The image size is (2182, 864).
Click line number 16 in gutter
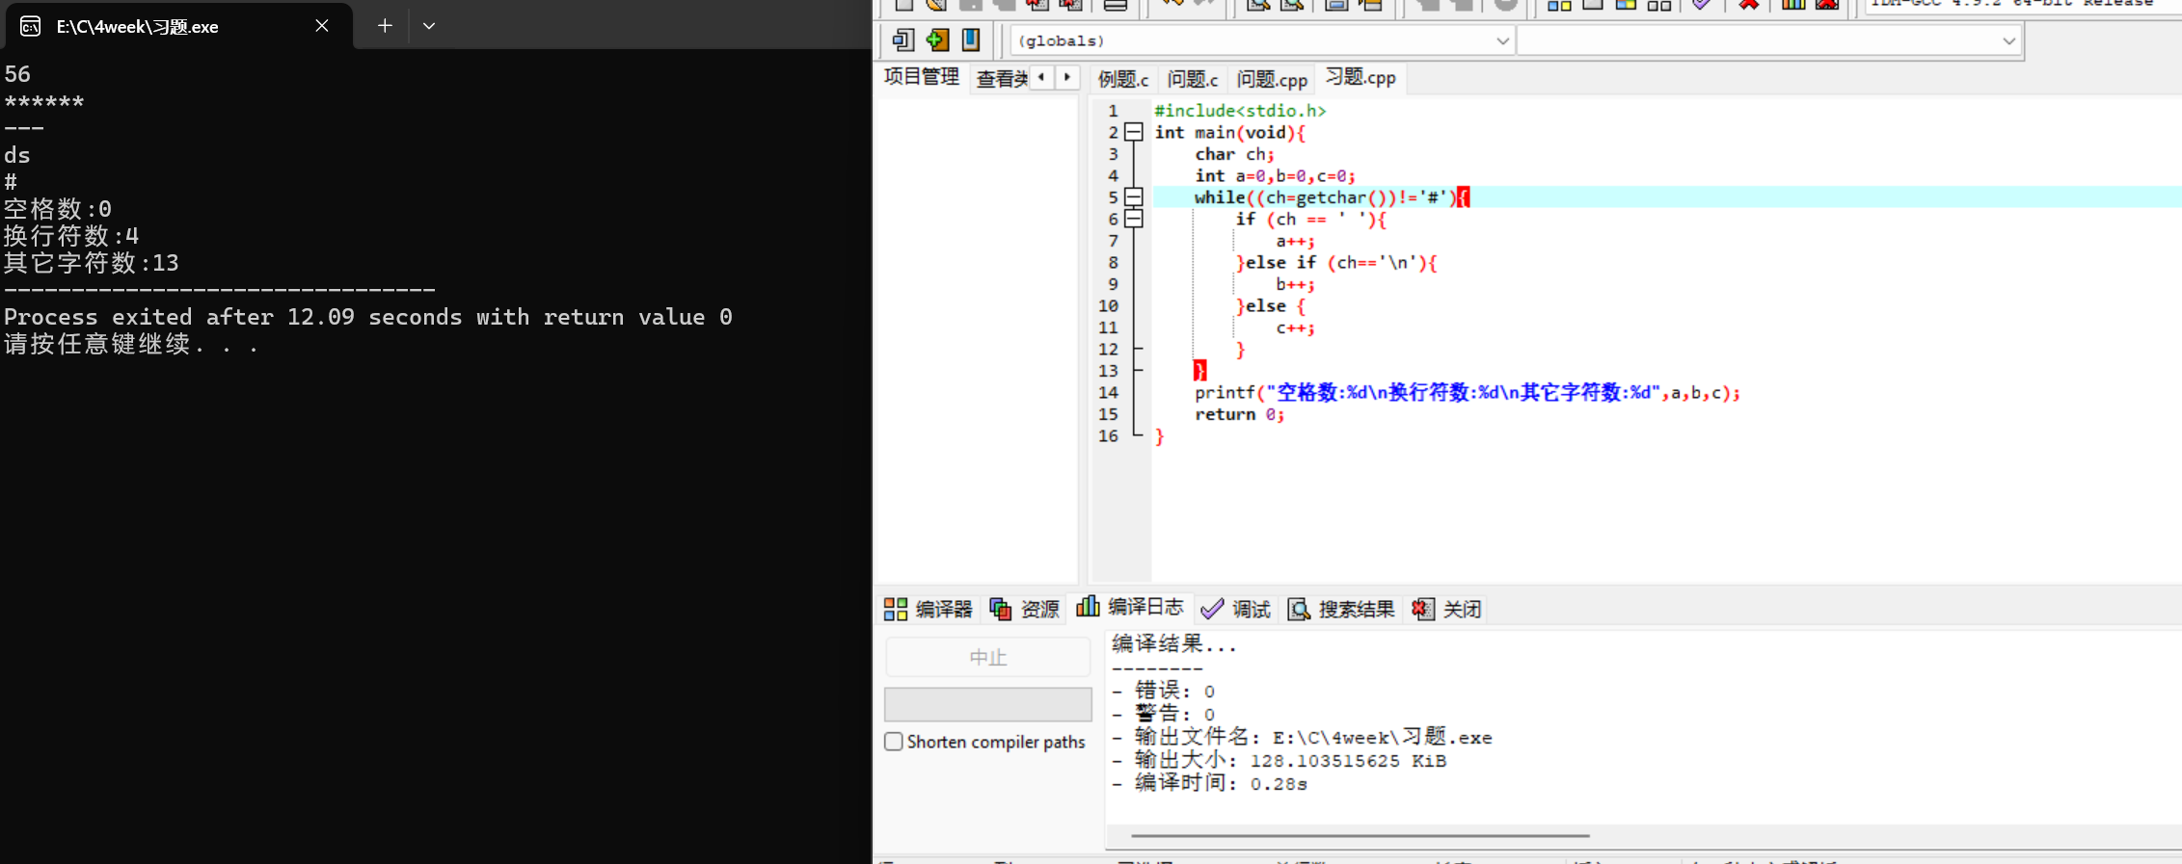click(1108, 436)
